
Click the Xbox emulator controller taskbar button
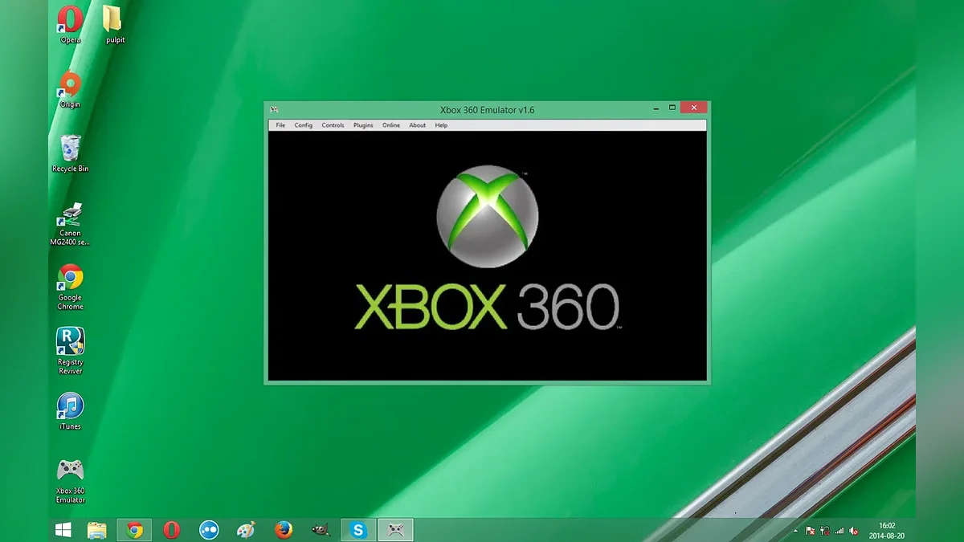tap(395, 530)
